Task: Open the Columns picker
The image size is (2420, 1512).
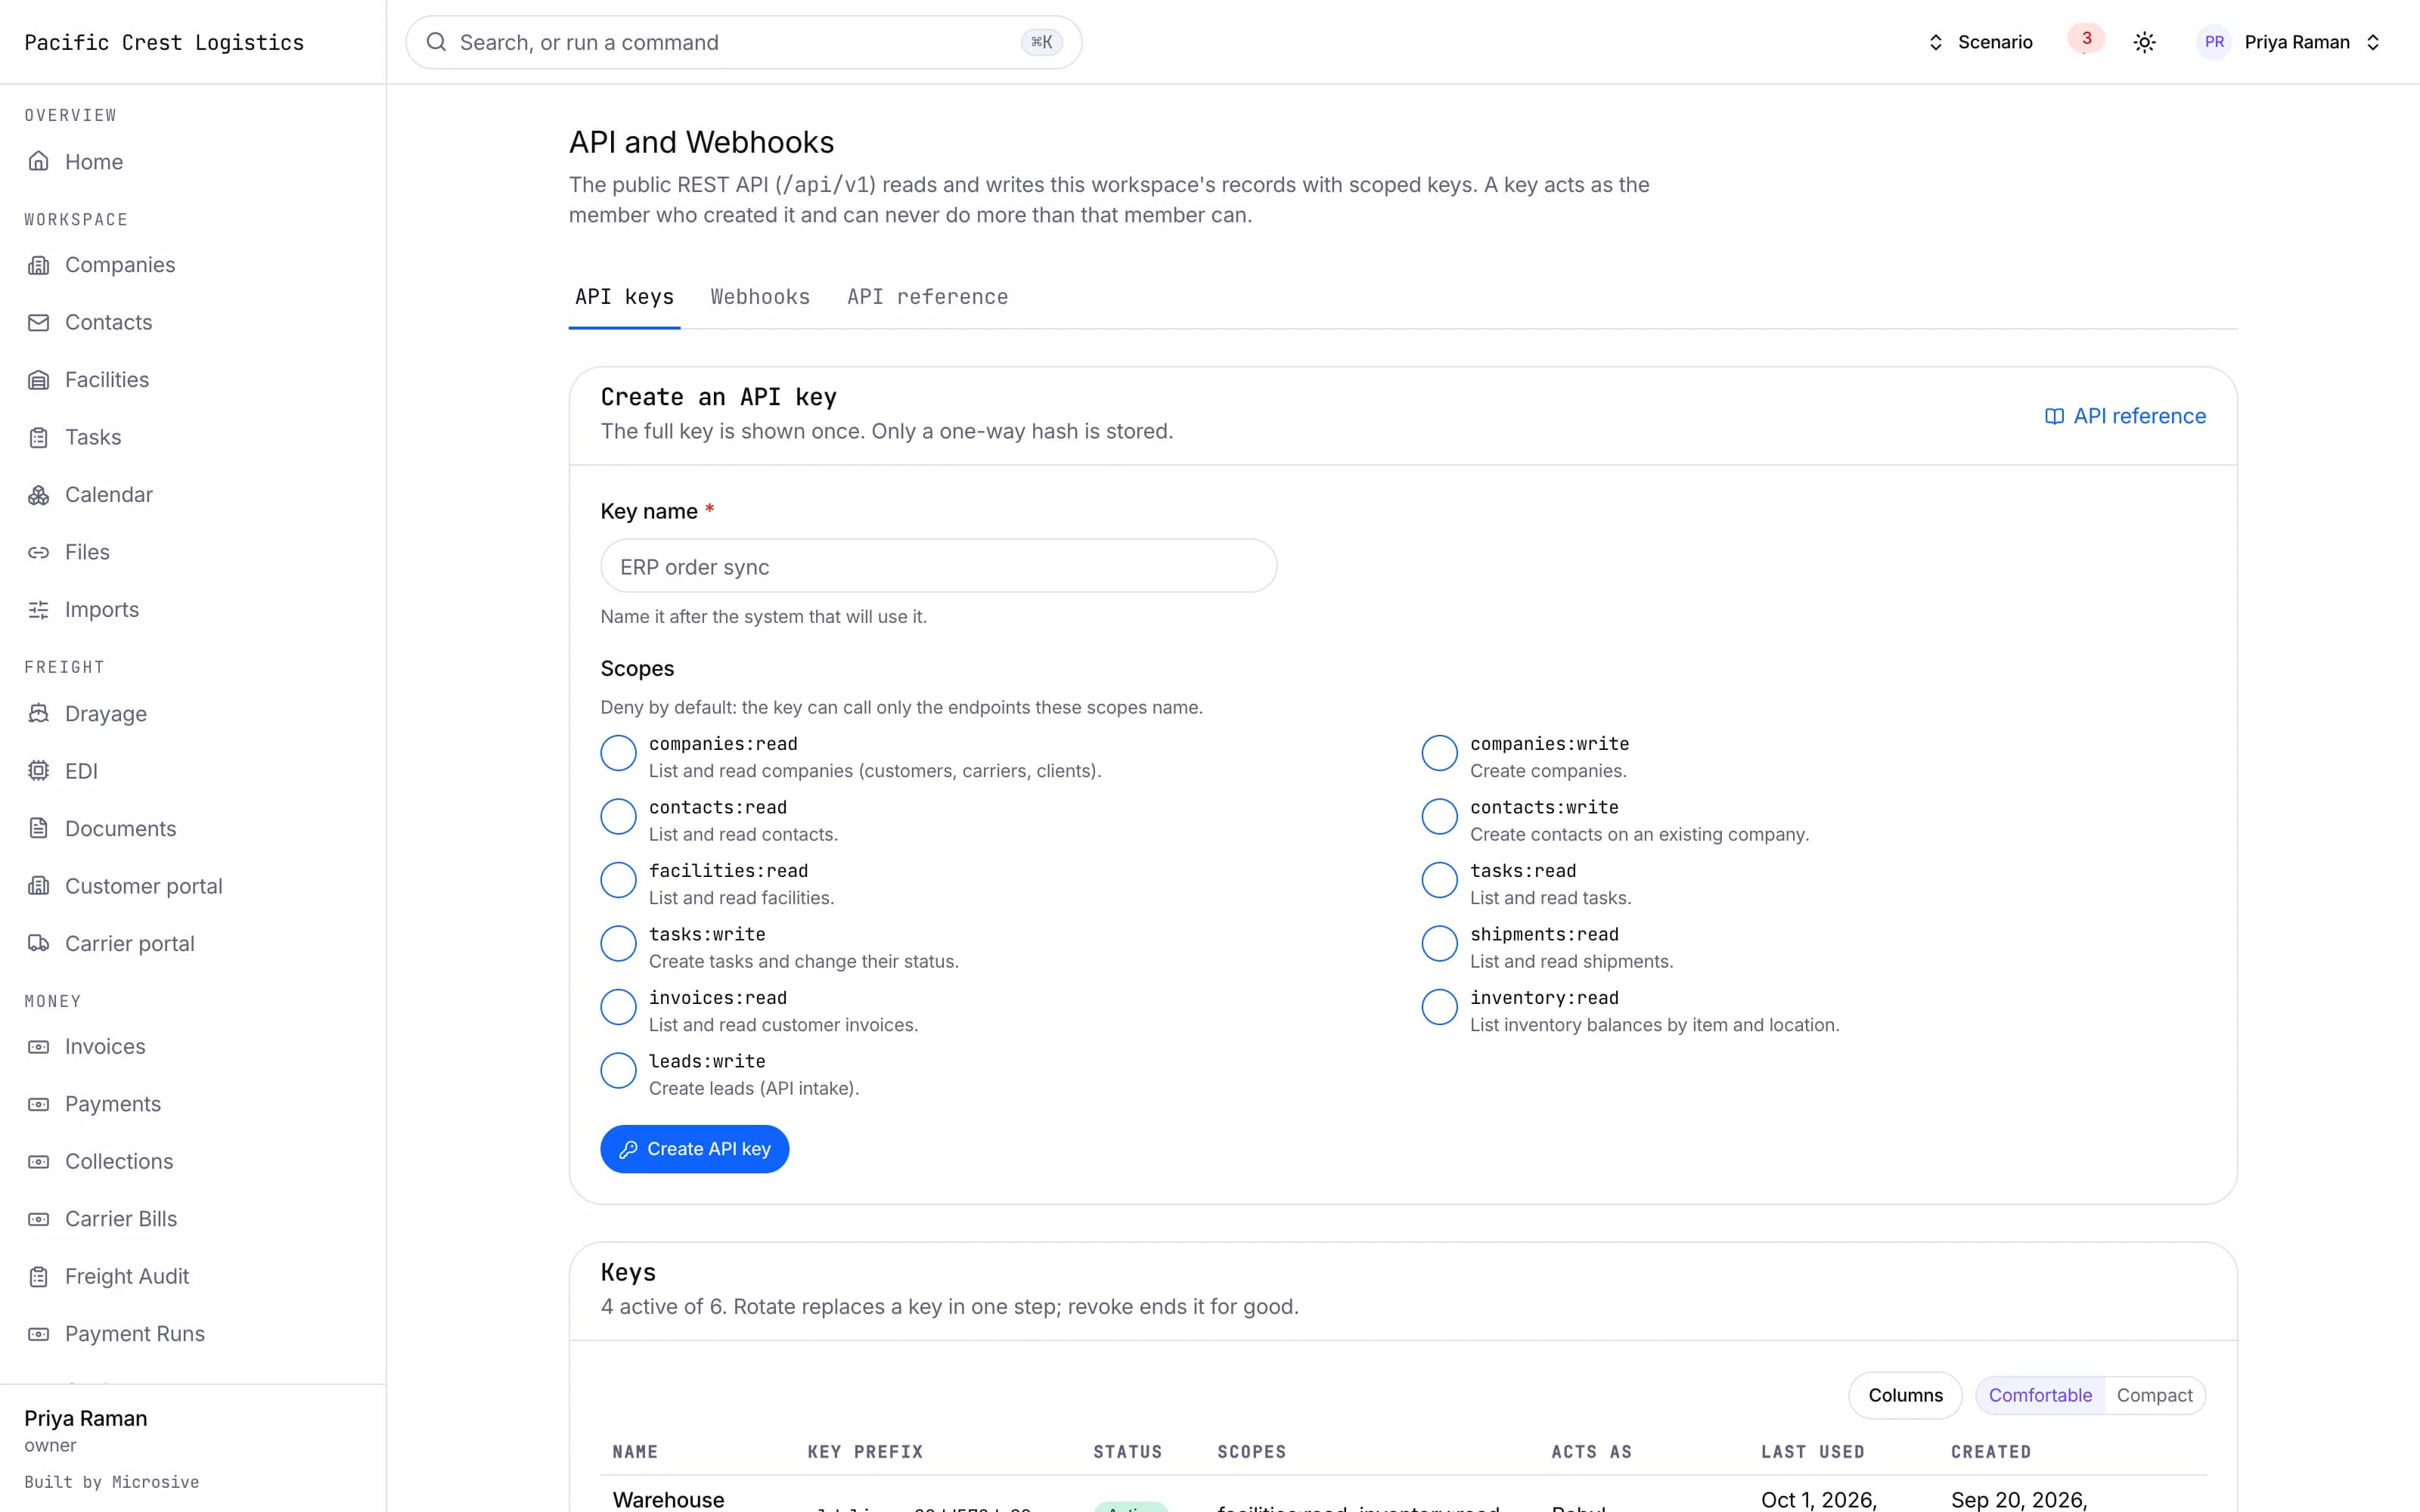Action: point(1905,1395)
